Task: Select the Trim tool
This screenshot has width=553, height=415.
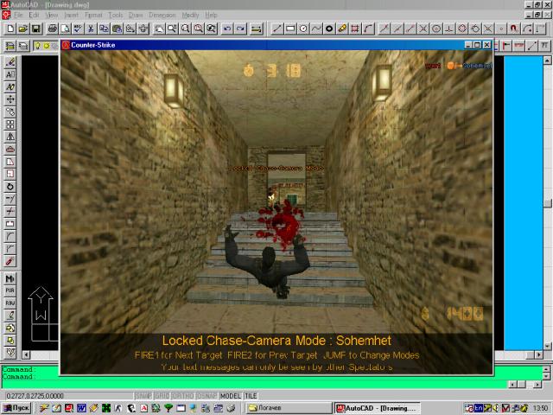Action: (10, 211)
